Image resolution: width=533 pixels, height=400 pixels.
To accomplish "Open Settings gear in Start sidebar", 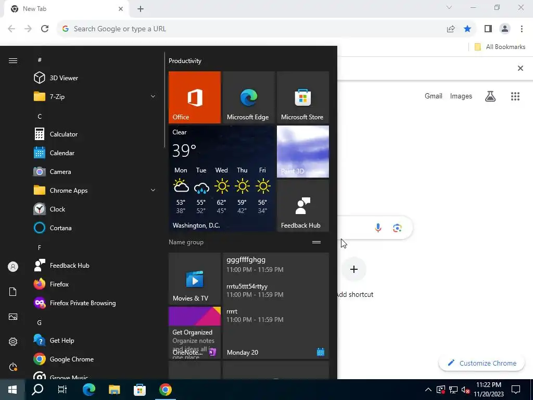I will tap(13, 342).
